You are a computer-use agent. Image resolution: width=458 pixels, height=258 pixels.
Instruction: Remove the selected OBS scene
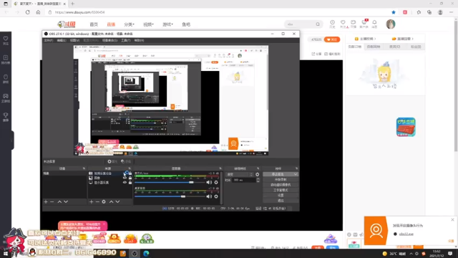(x=52, y=201)
